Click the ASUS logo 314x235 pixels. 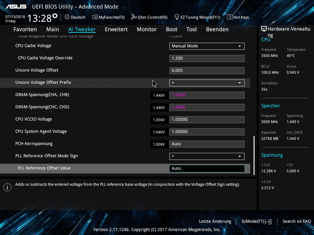point(16,7)
